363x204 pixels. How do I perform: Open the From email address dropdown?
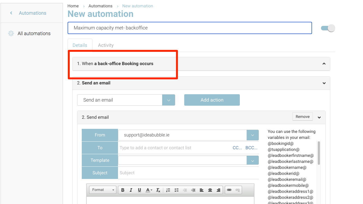coord(252,135)
